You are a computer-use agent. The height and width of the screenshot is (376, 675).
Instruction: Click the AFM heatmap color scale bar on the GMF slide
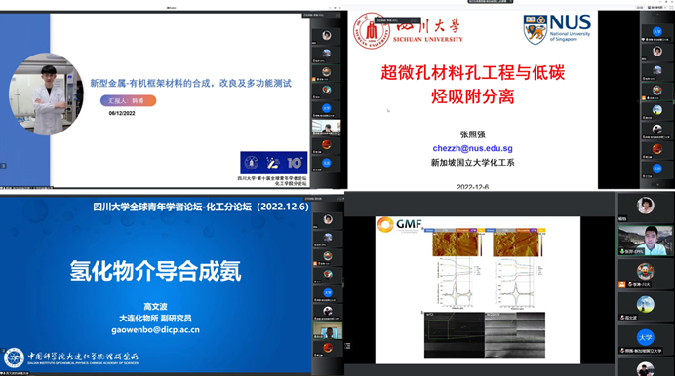click(481, 244)
